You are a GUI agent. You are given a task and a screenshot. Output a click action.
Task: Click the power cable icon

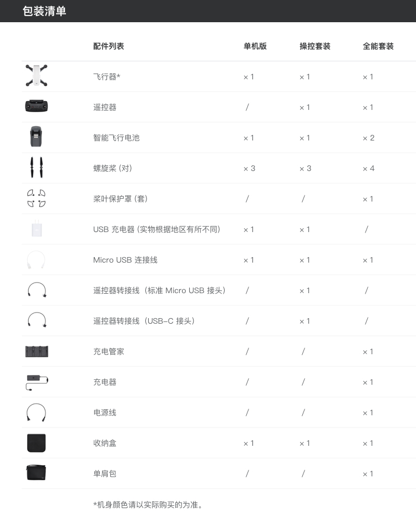[36, 413]
